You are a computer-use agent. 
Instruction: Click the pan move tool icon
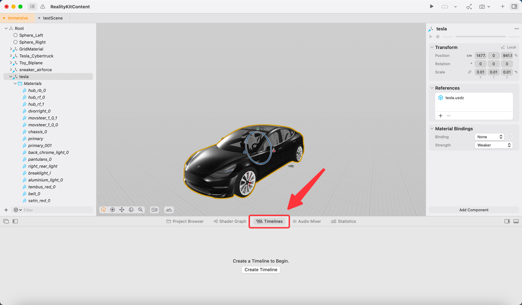[x=122, y=210]
